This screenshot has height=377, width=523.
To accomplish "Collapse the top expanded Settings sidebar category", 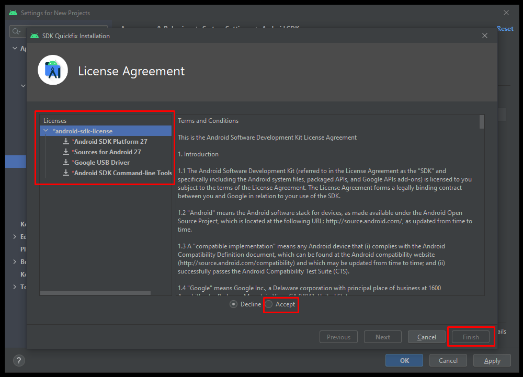I will click(x=15, y=48).
